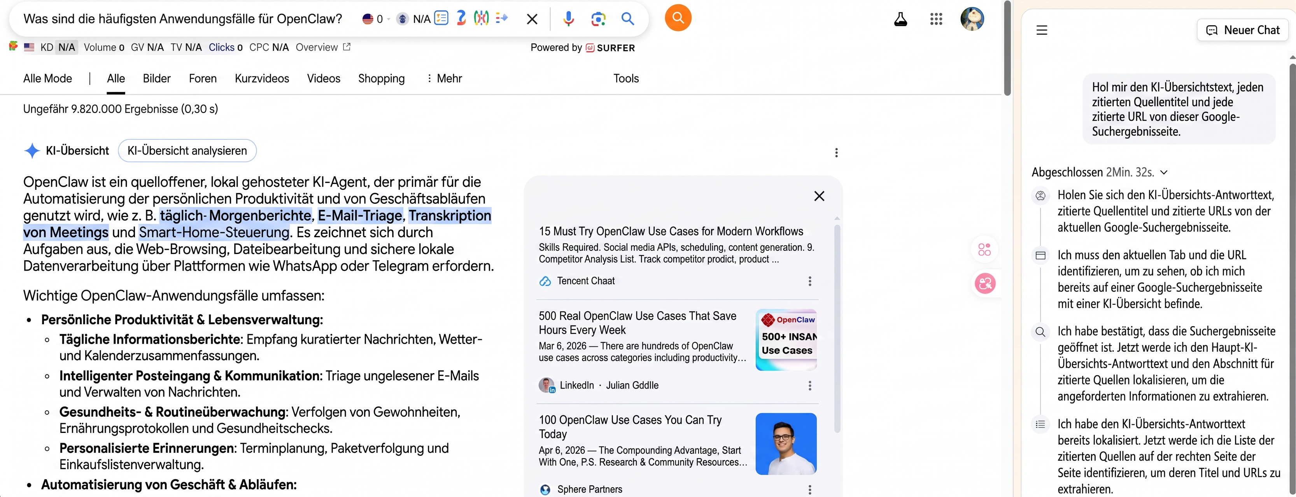Viewport: 1296px width, 497px height.
Task: Click the 'Sphere Partners' source name
Action: 590,490
